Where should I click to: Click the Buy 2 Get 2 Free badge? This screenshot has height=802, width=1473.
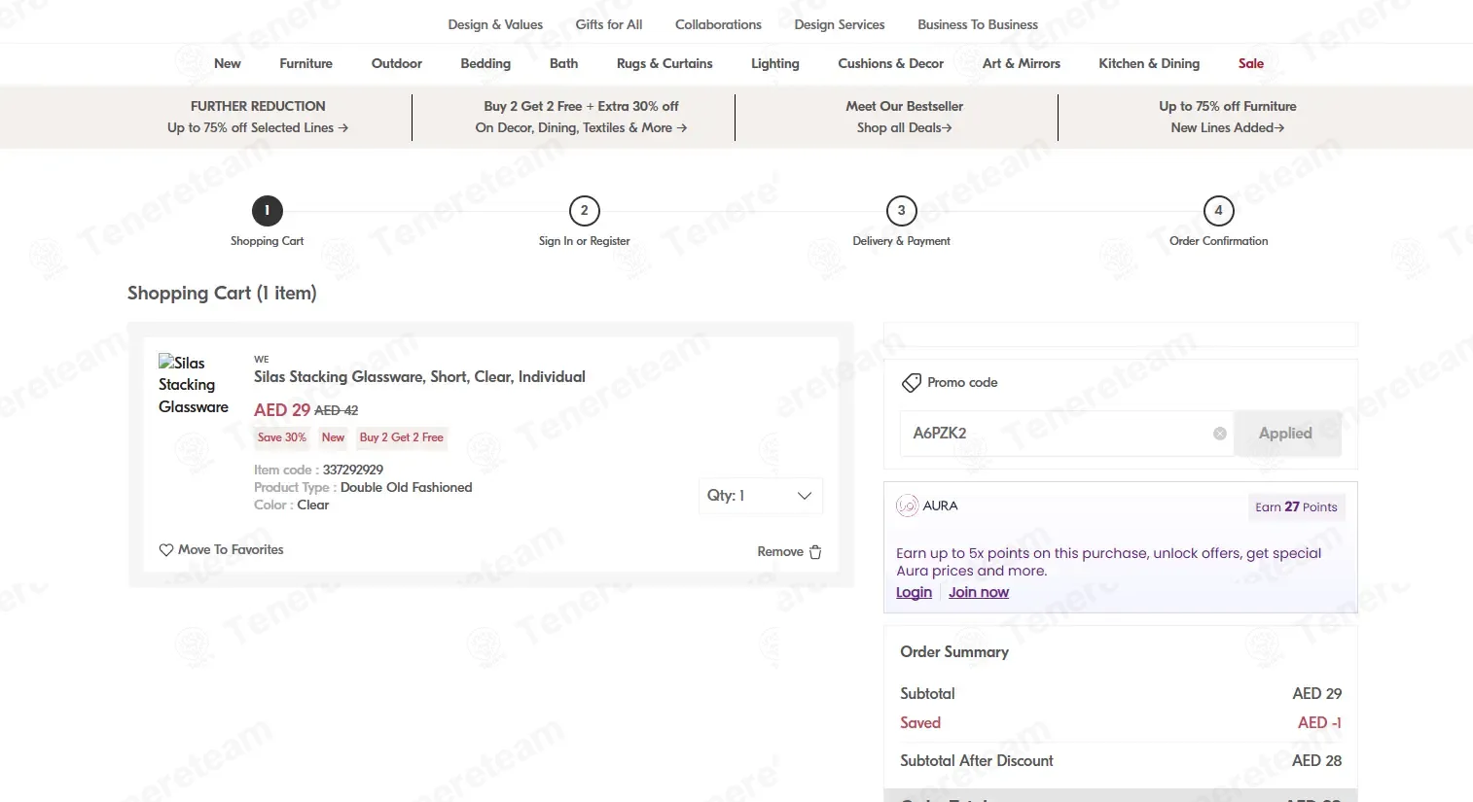(x=402, y=437)
